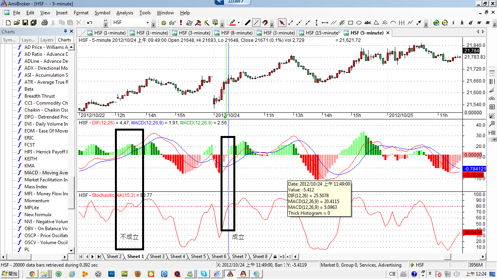Select the Sheet 8 tab

point(260,257)
